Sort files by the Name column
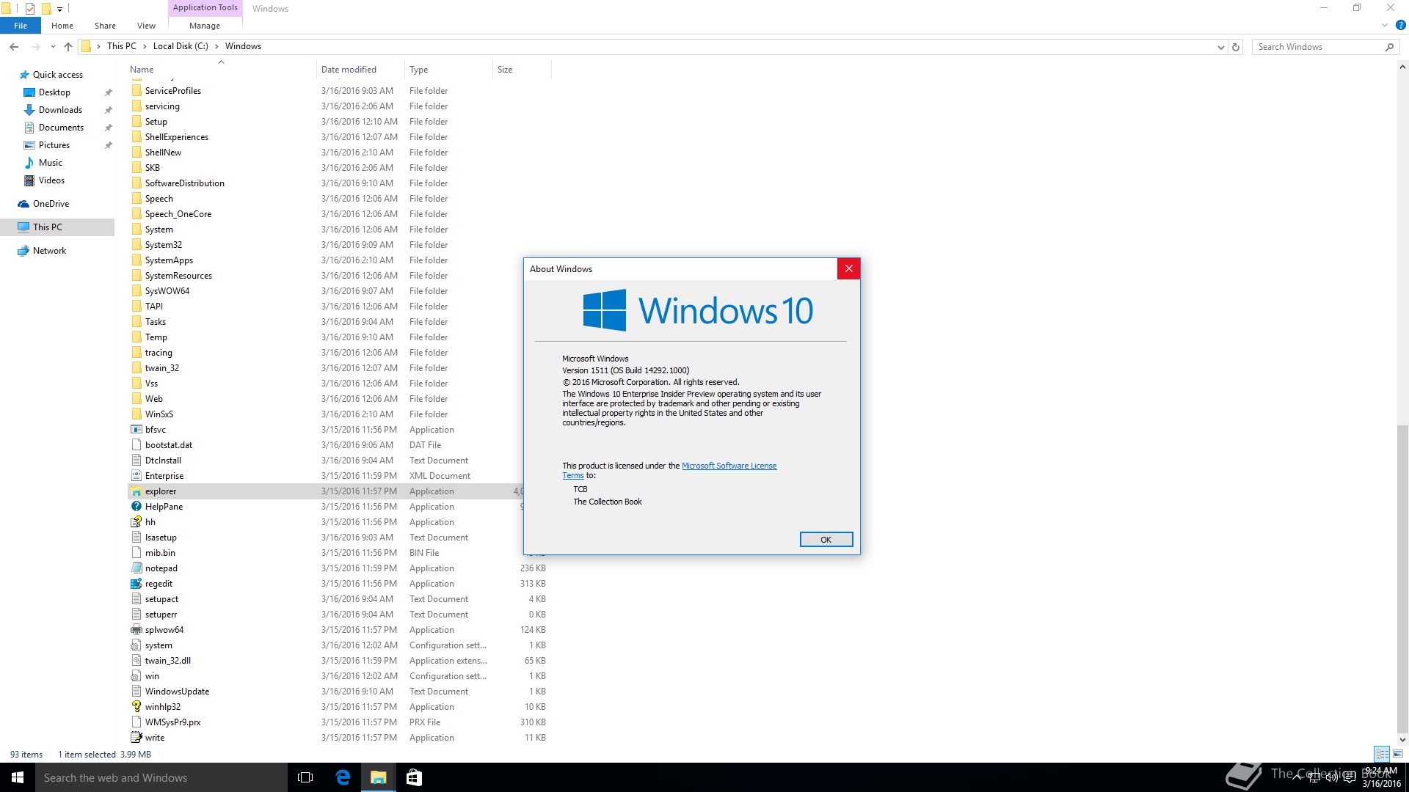The image size is (1409, 792). click(x=222, y=70)
